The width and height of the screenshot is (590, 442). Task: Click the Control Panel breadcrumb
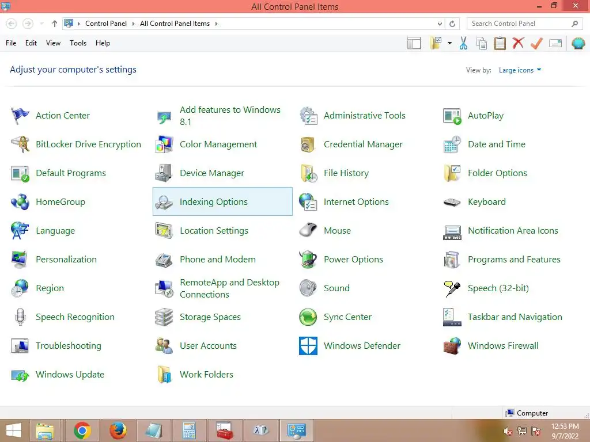pos(106,24)
